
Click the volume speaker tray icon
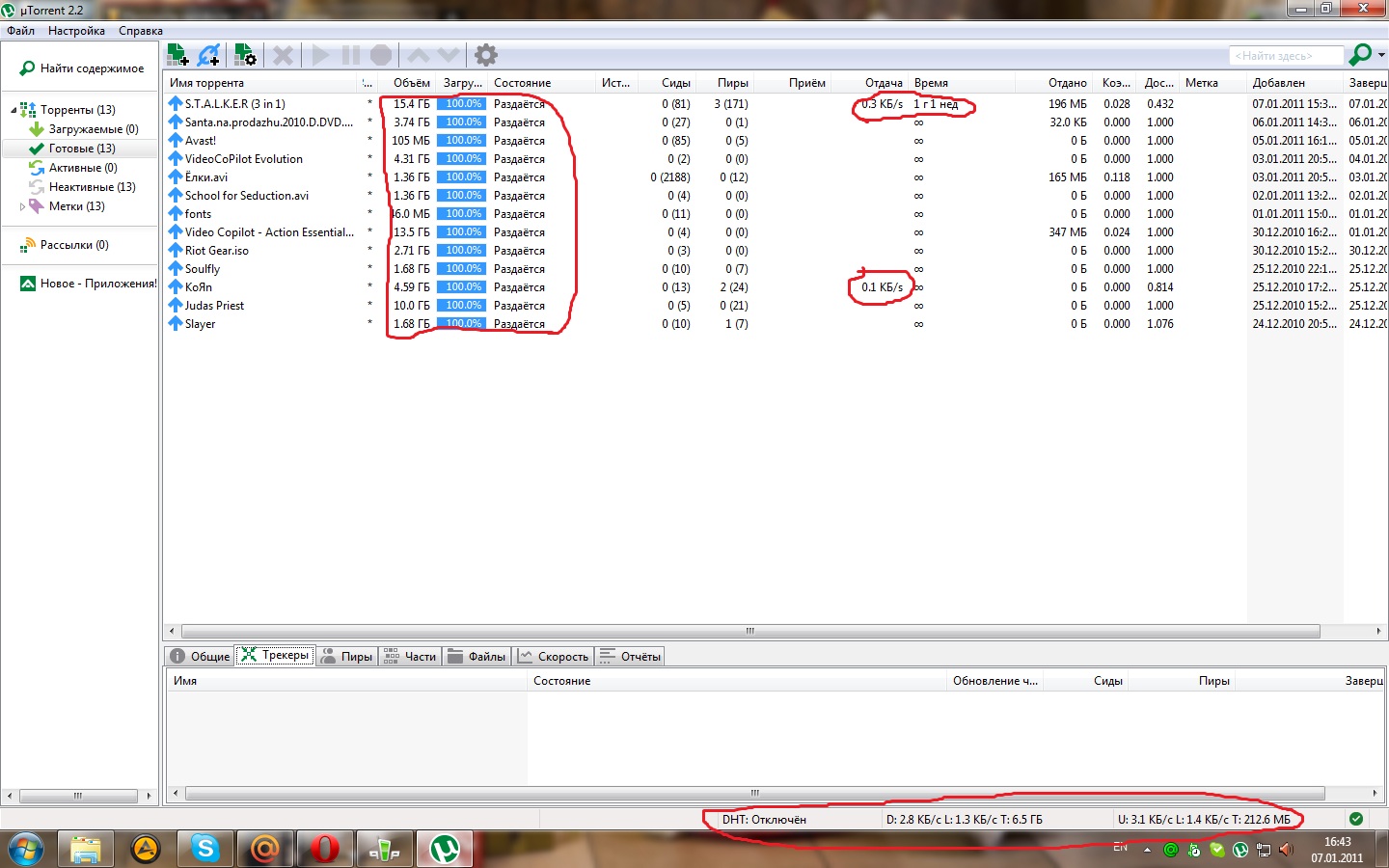pyautogui.click(x=1286, y=850)
